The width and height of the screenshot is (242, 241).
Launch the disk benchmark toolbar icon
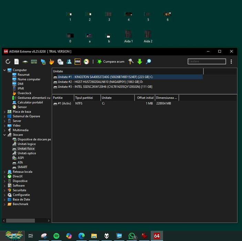pyautogui.click(x=25, y=62)
